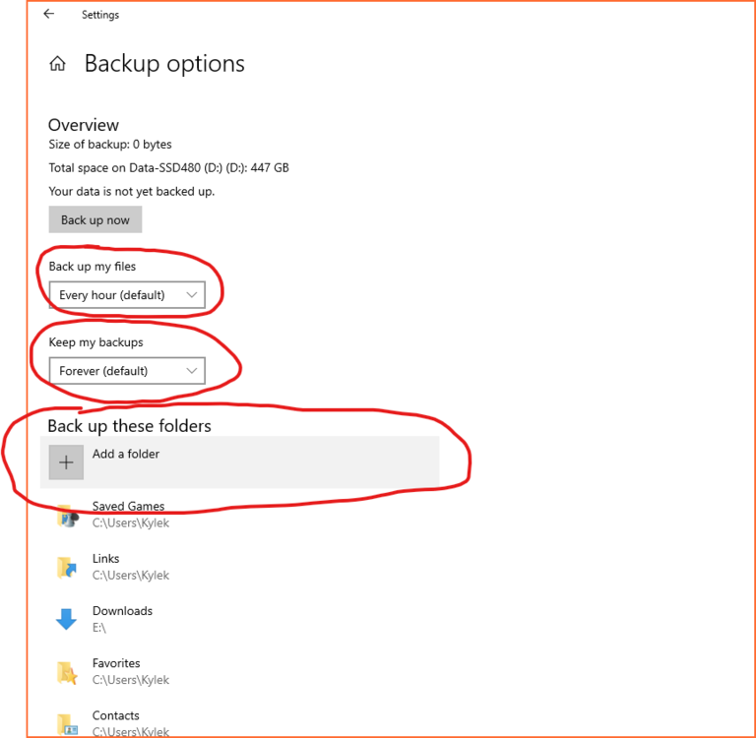The image size is (756, 738).
Task: Click the 'Settings' window title text
Action: pyautogui.click(x=100, y=15)
